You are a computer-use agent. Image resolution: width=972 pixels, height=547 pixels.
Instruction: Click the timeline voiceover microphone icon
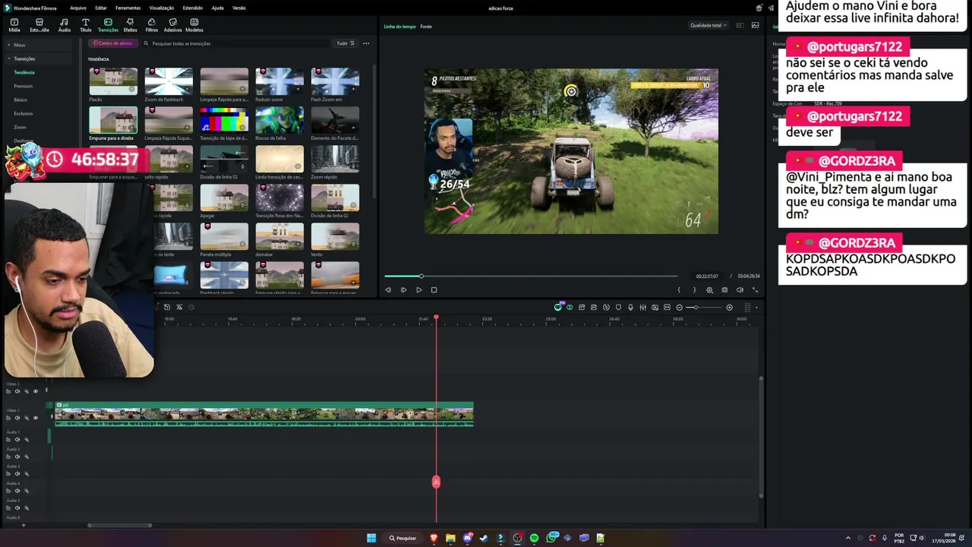point(630,307)
